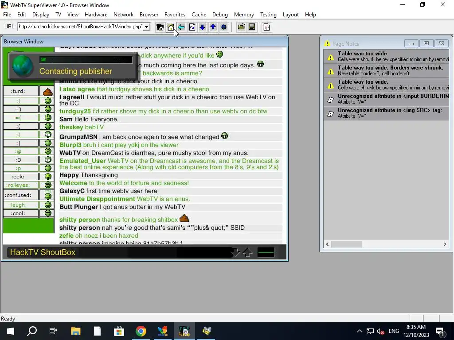The height and width of the screenshot is (340, 454).
Task: Select 'Unrecognized attribute in <img SRC> tag' note
Action: pyautogui.click(x=386, y=113)
